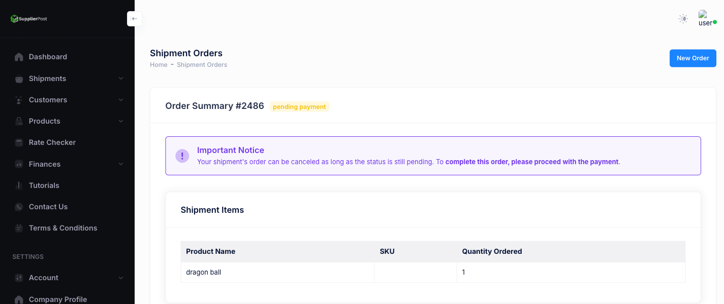Expand the Customers submenu

[x=121, y=100]
